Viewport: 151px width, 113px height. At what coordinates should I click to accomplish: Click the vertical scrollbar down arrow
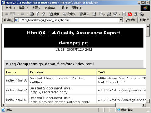click(x=148, y=101)
